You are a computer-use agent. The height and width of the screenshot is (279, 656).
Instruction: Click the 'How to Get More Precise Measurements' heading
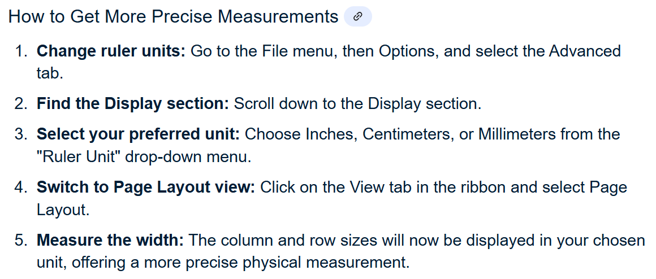click(173, 17)
